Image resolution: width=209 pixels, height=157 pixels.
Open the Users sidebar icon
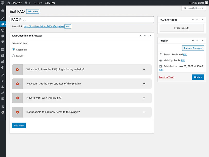pos(3,87)
